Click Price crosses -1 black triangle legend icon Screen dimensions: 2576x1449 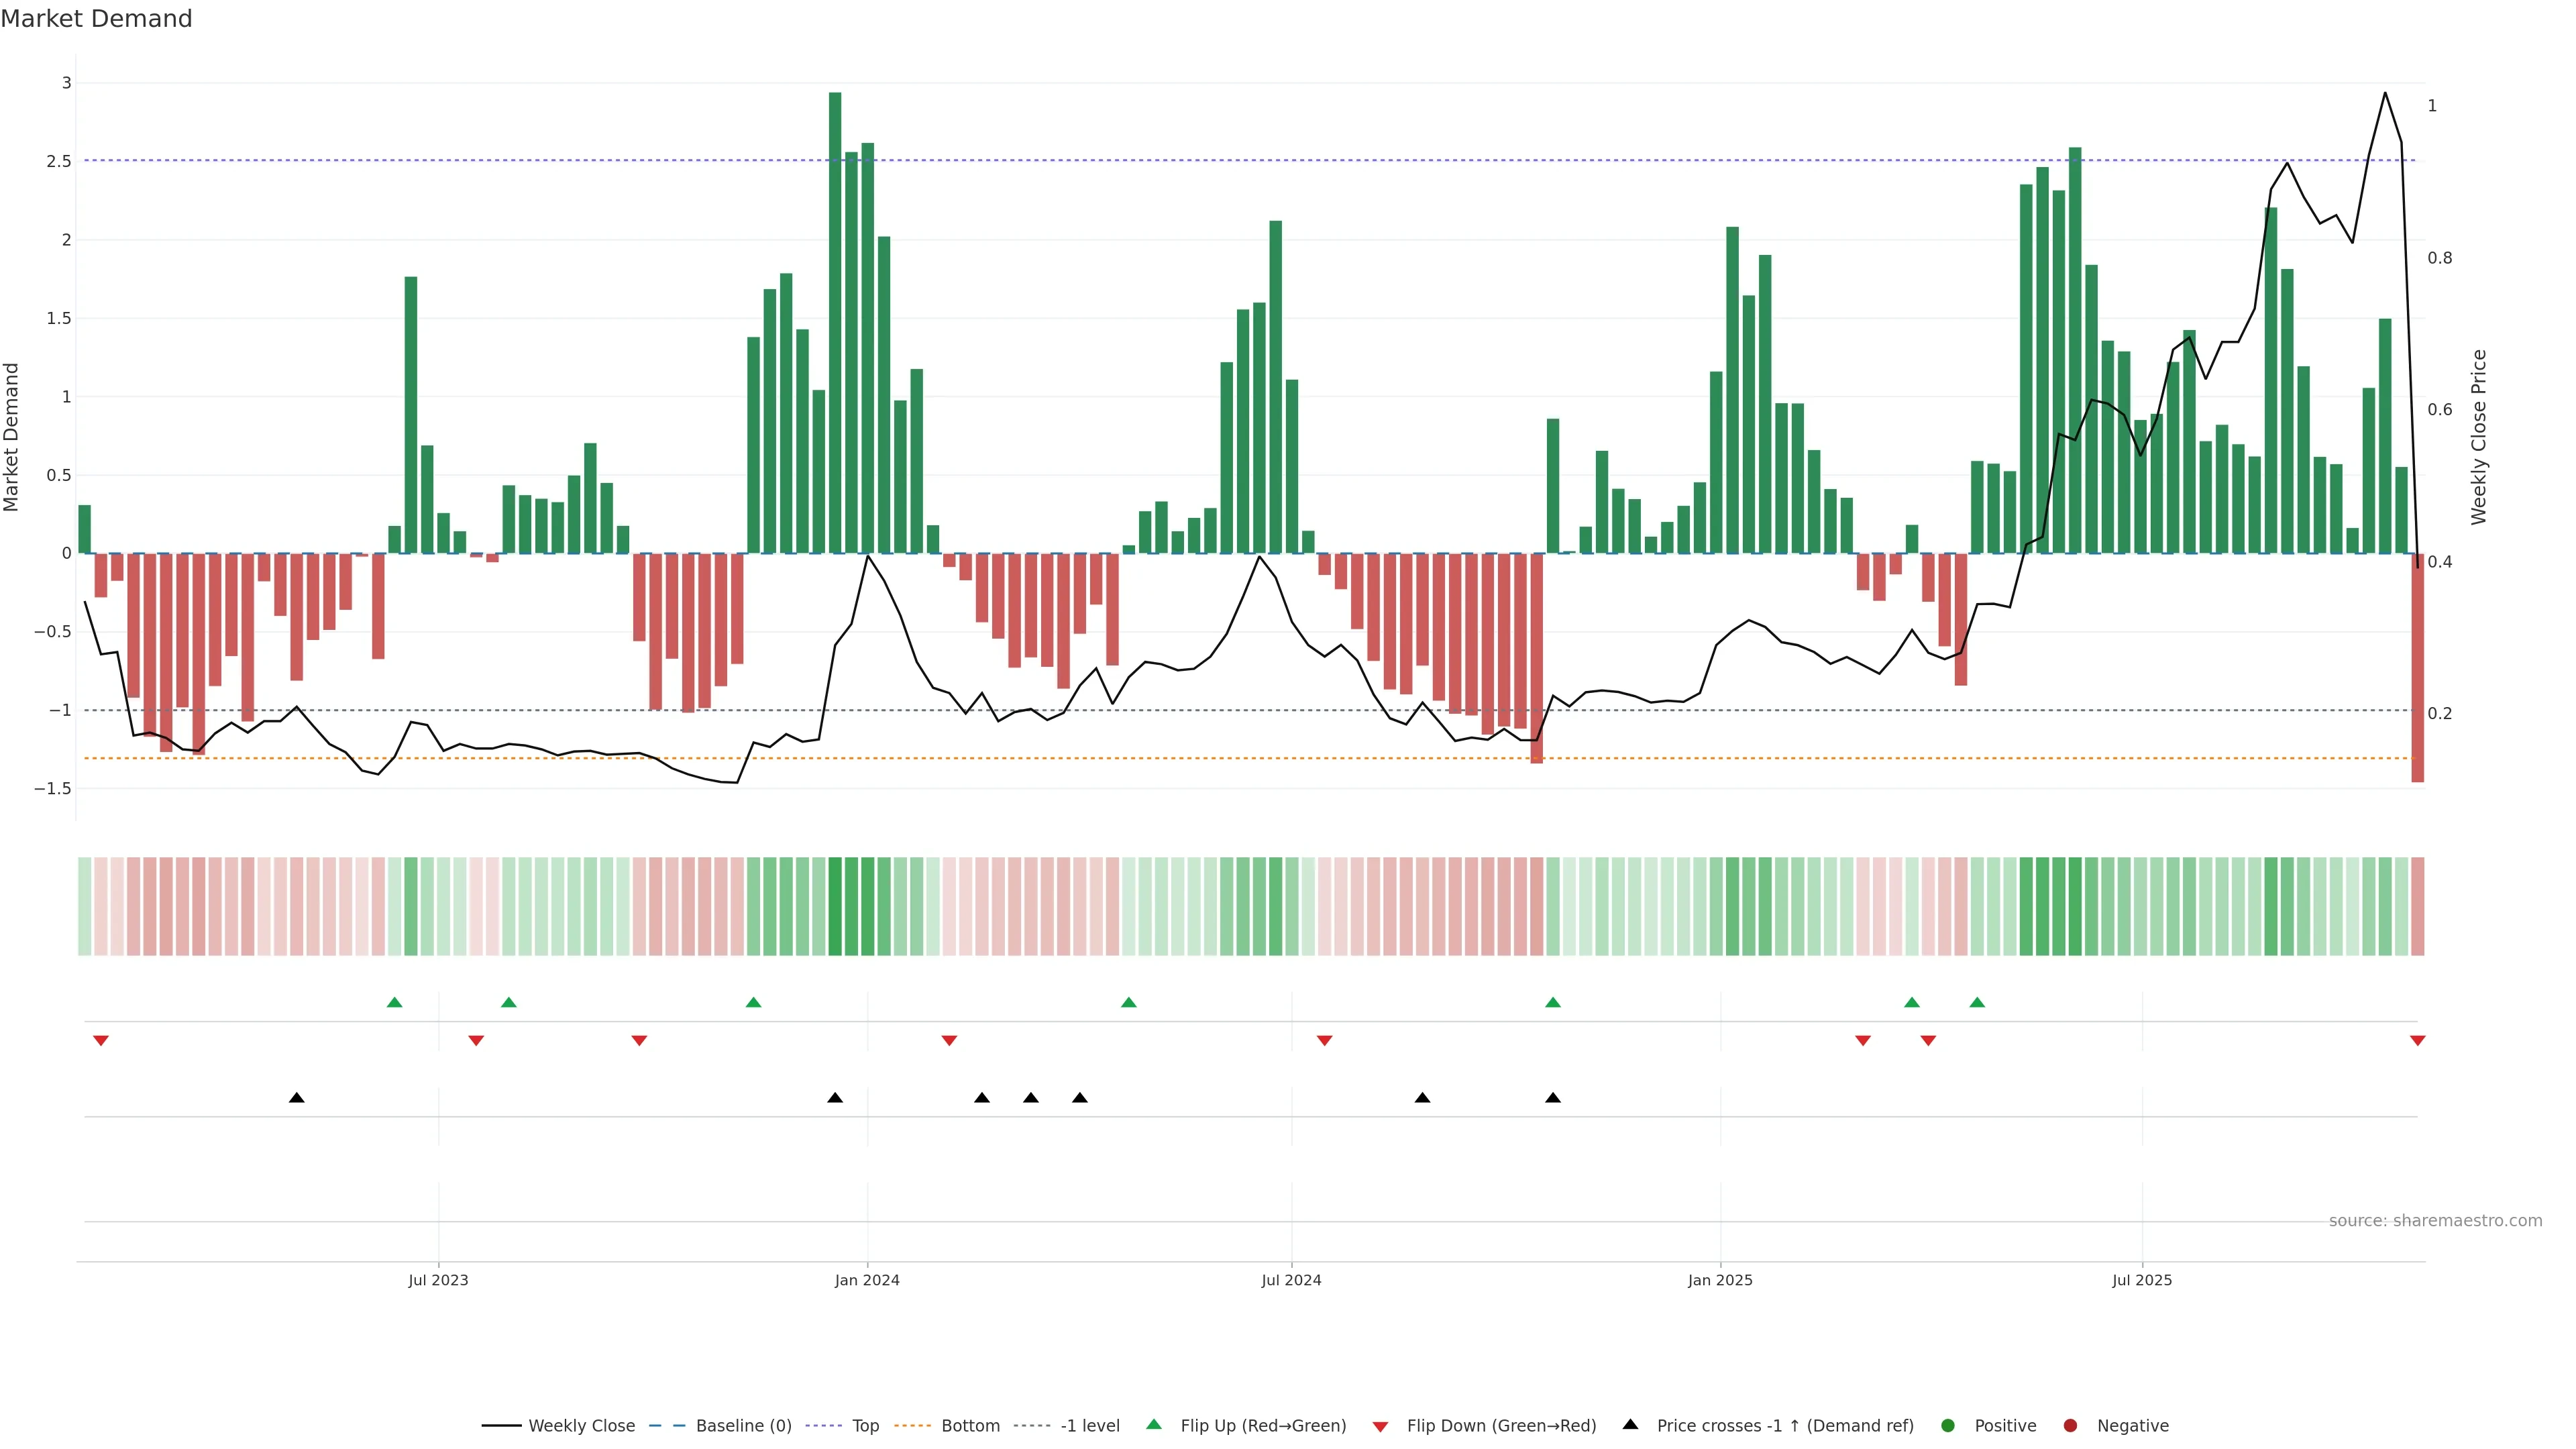[1630, 1424]
